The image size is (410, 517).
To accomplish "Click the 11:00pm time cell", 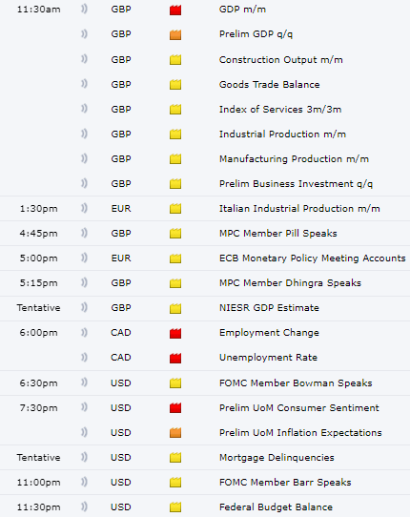I will 38,483.
